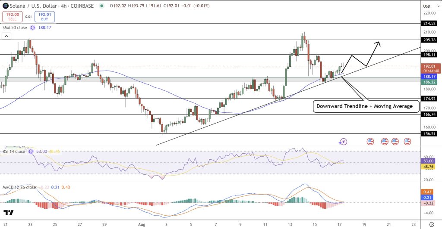Click the 205.78 price level label
Viewport: 442px width, 229px height.
pyautogui.click(x=429, y=40)
